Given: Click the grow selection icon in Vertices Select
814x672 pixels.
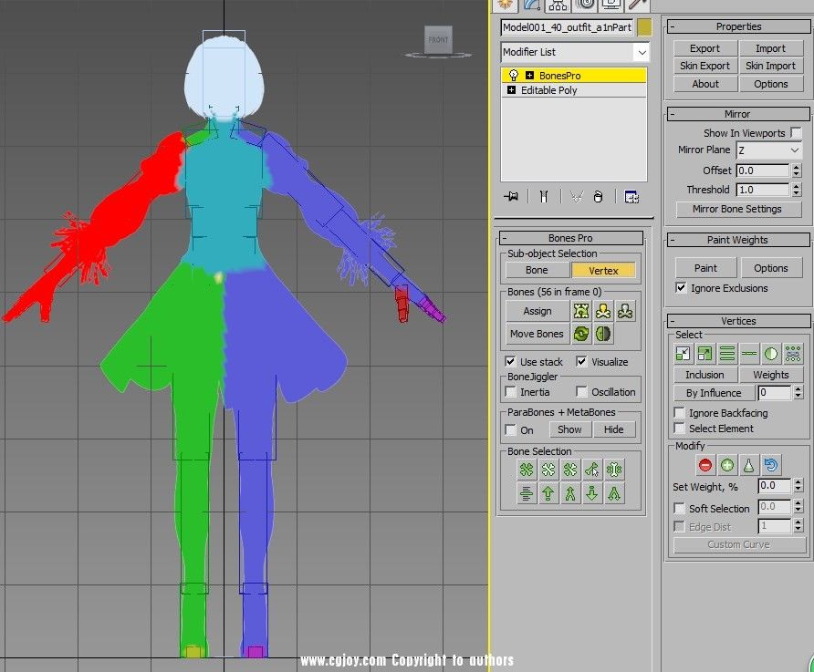Looking at the screenshot, I should [x=705, y=354].
